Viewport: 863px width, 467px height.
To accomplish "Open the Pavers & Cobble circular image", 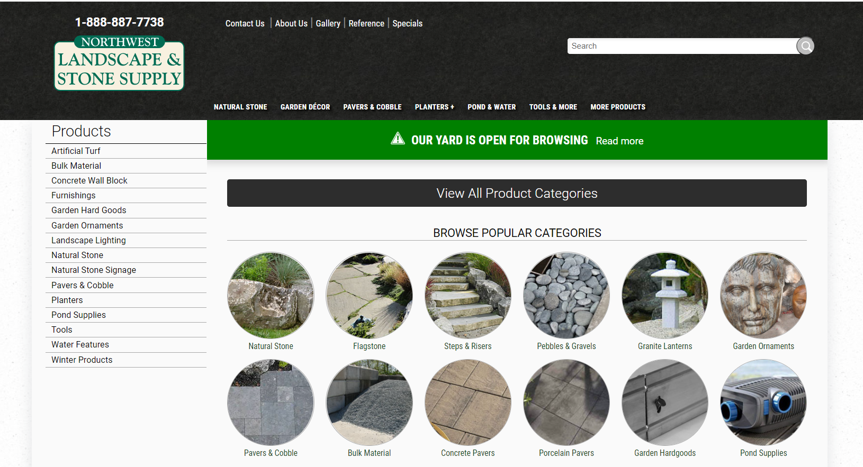I will pos(271,402).
